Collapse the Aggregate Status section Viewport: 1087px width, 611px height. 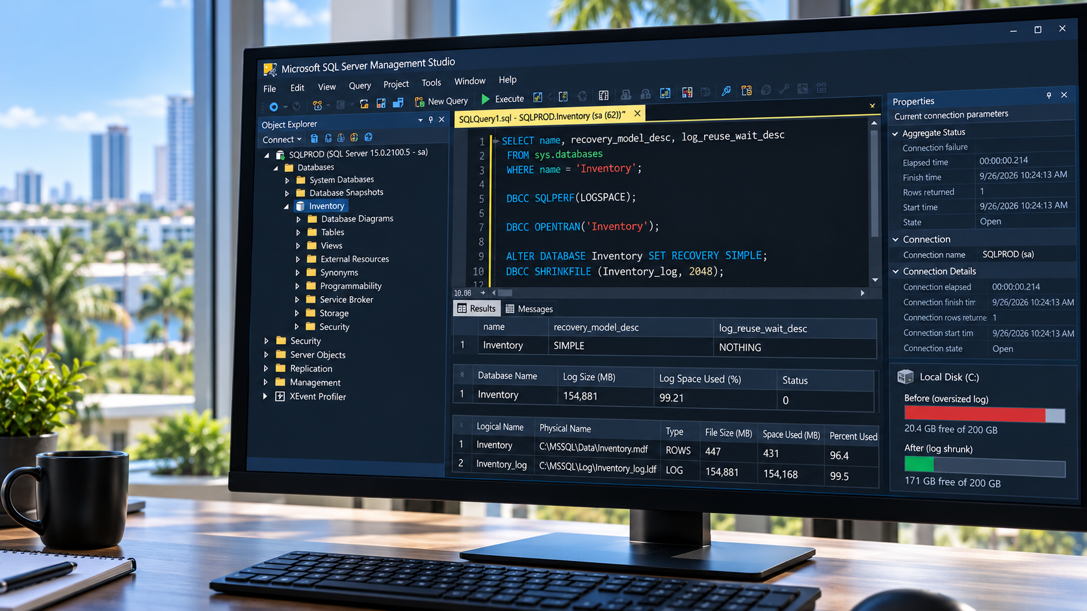click(895, 134)
